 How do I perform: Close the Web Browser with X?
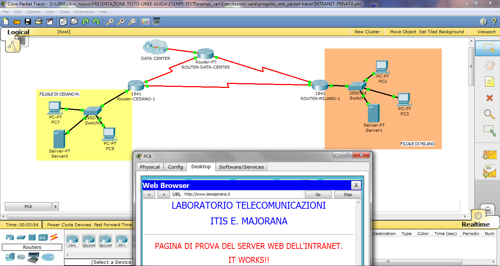tap(356, 185)
